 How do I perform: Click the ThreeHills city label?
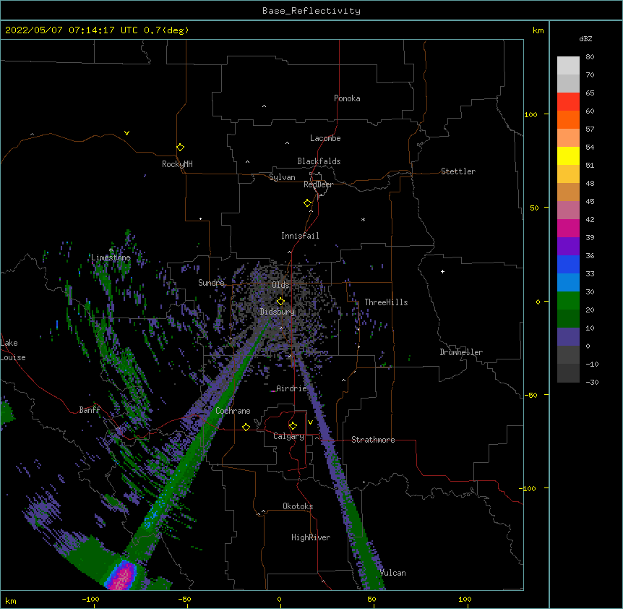(x=386, y=302)
